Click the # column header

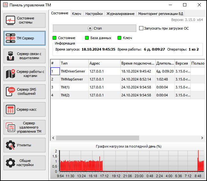[55, 63]
